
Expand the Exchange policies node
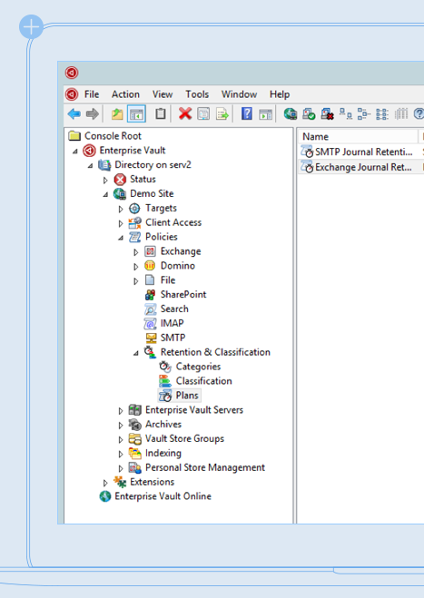click(x=136, y=252)
